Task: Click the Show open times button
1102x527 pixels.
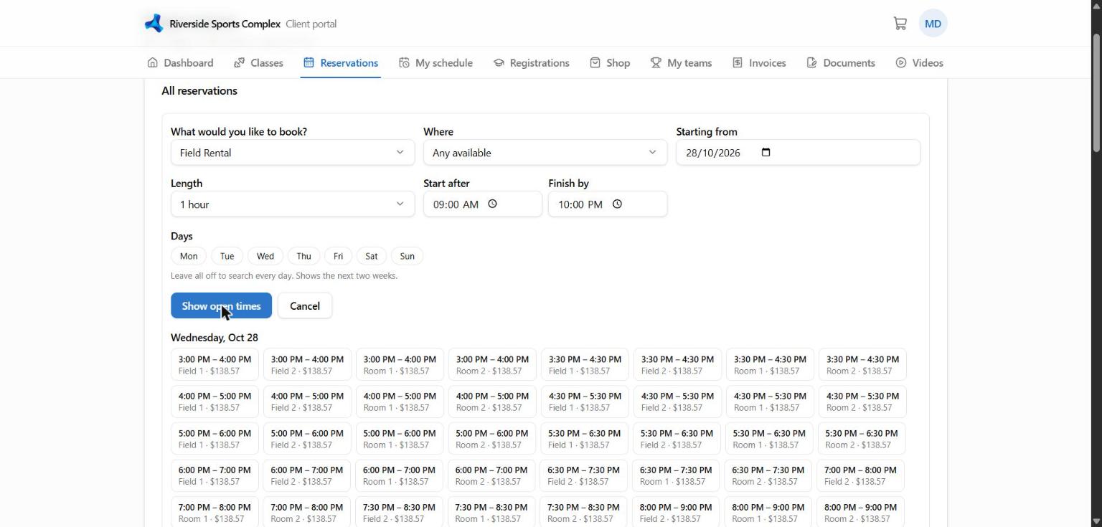Action: pos(221,305)
